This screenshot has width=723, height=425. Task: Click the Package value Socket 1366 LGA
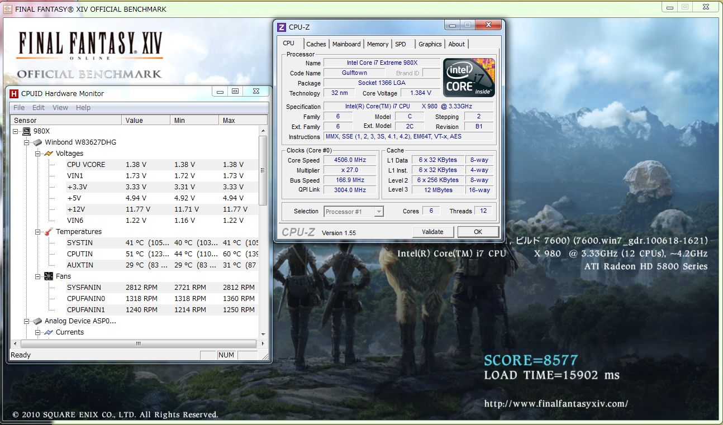(x=382, y=83)
